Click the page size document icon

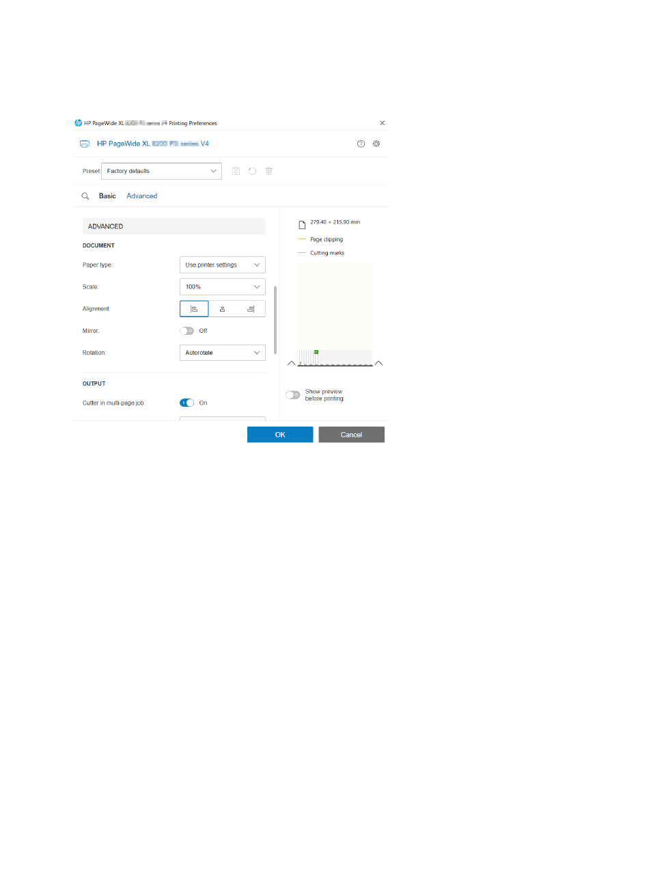[302, 225]
